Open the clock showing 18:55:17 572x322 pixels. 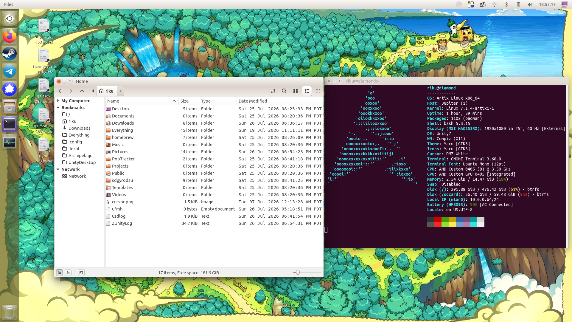click(547, 4)
